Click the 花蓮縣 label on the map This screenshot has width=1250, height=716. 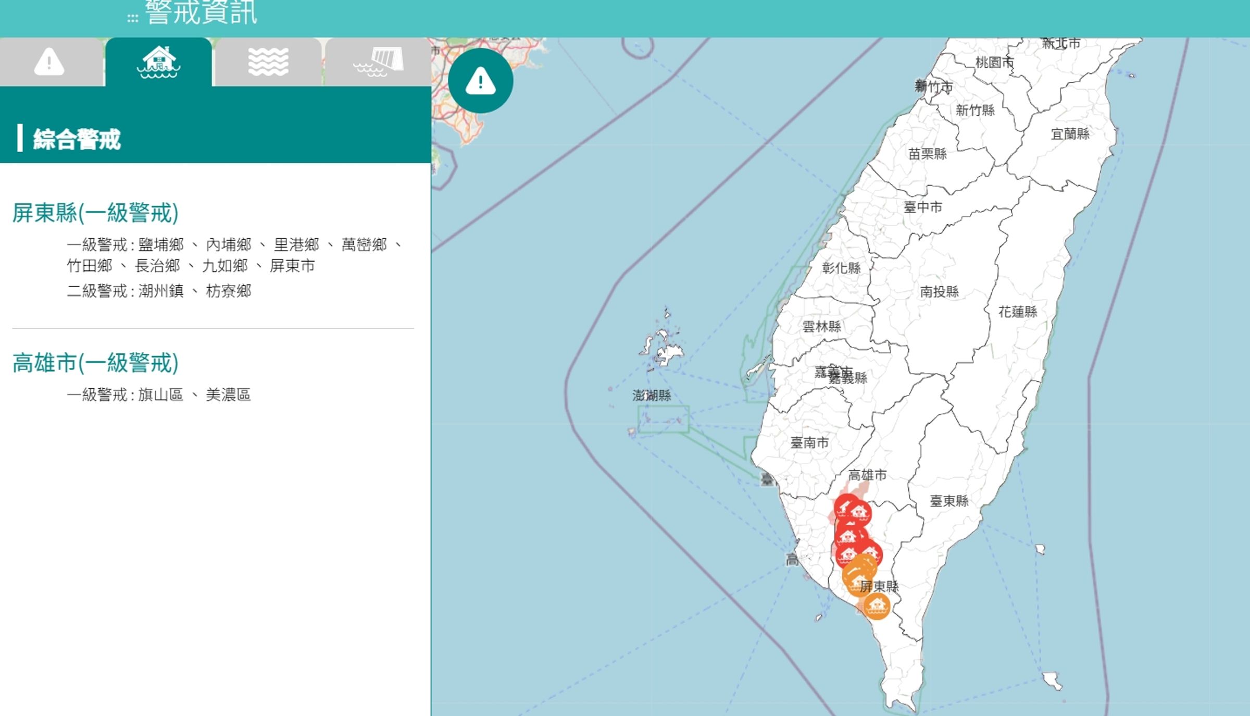(1018, 312)
